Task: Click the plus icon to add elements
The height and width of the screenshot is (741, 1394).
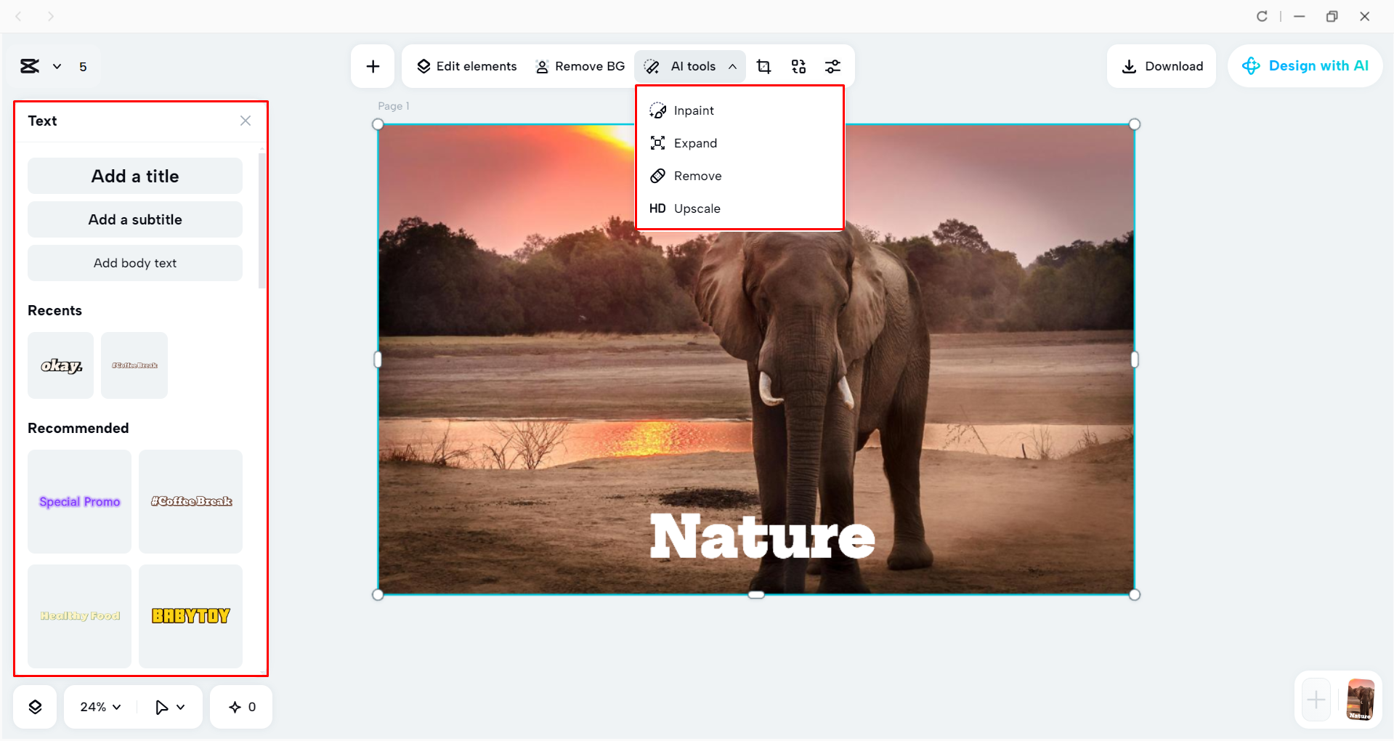Action: pos(373,66)
